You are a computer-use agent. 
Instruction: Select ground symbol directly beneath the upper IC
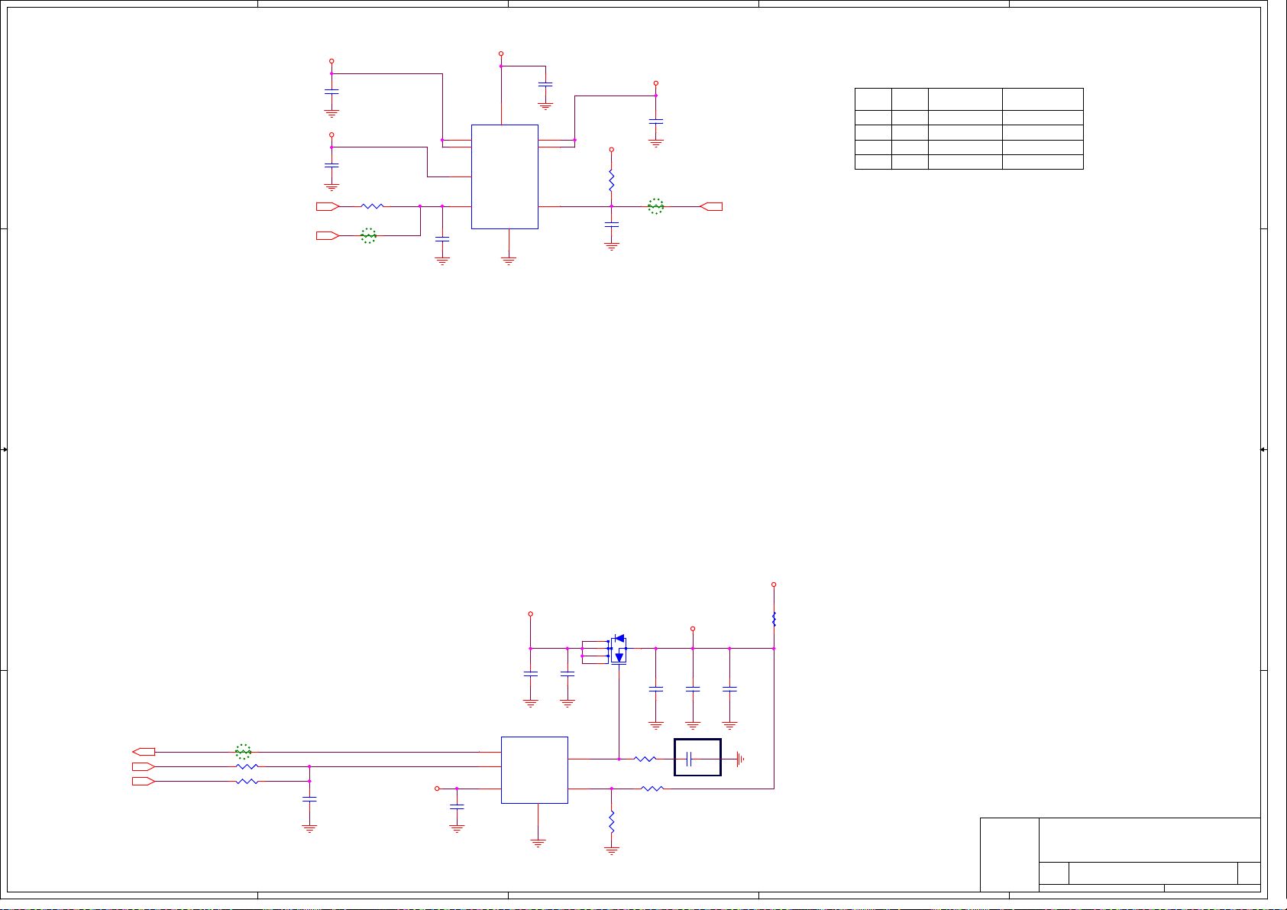(509, 261)
